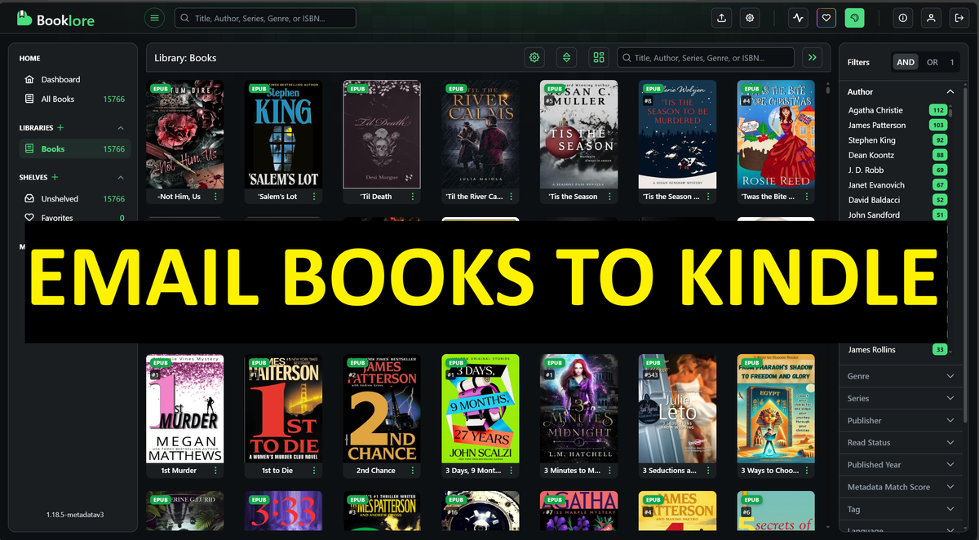This screenshot has height=540, width=979.
Task: Click the logout icon
Action: click(x=959, y=17)
